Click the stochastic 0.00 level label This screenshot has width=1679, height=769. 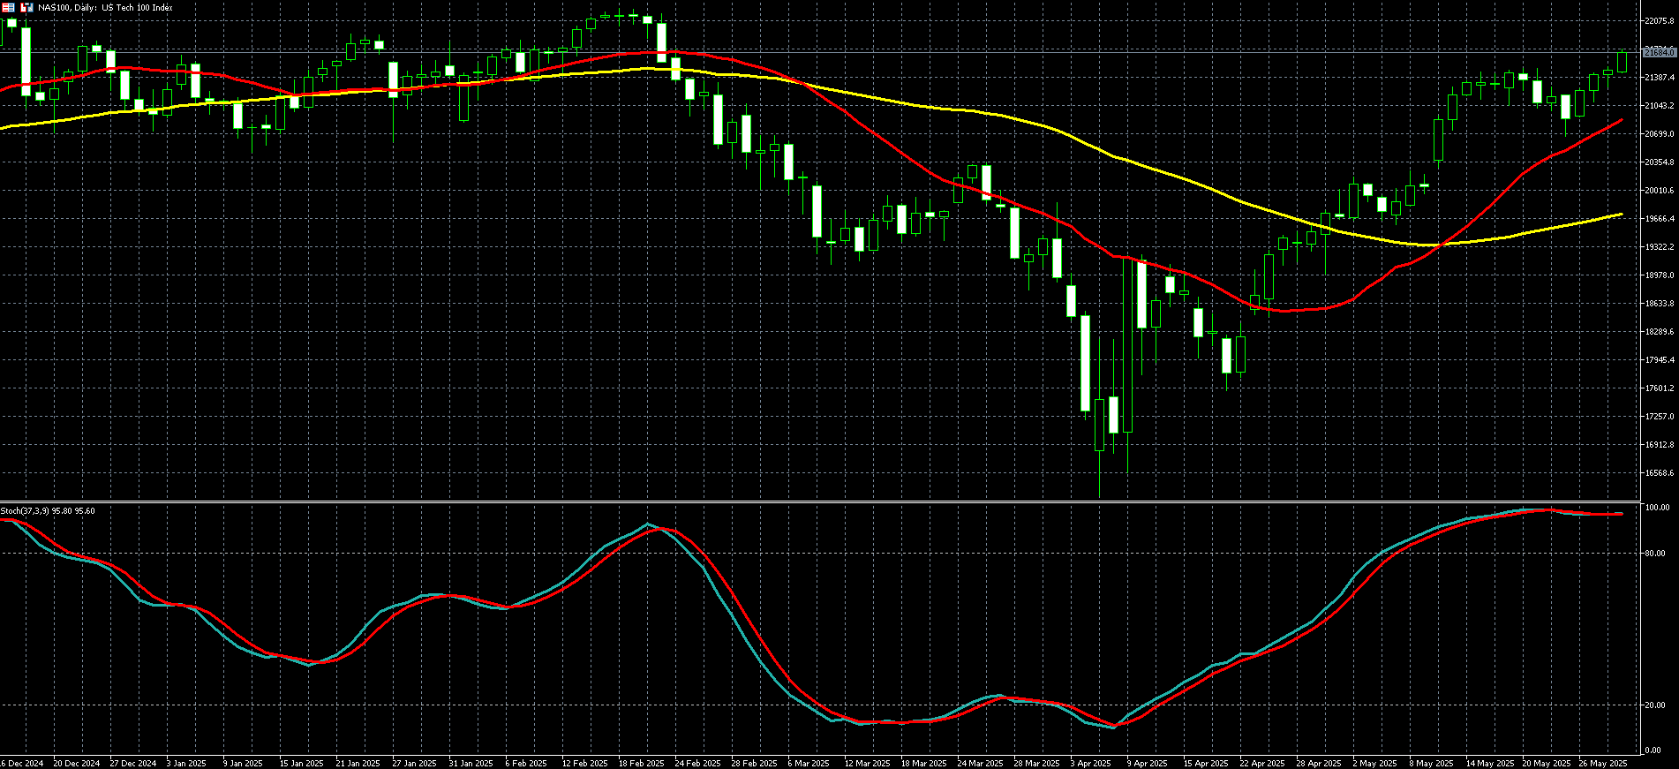point(1653,750)
